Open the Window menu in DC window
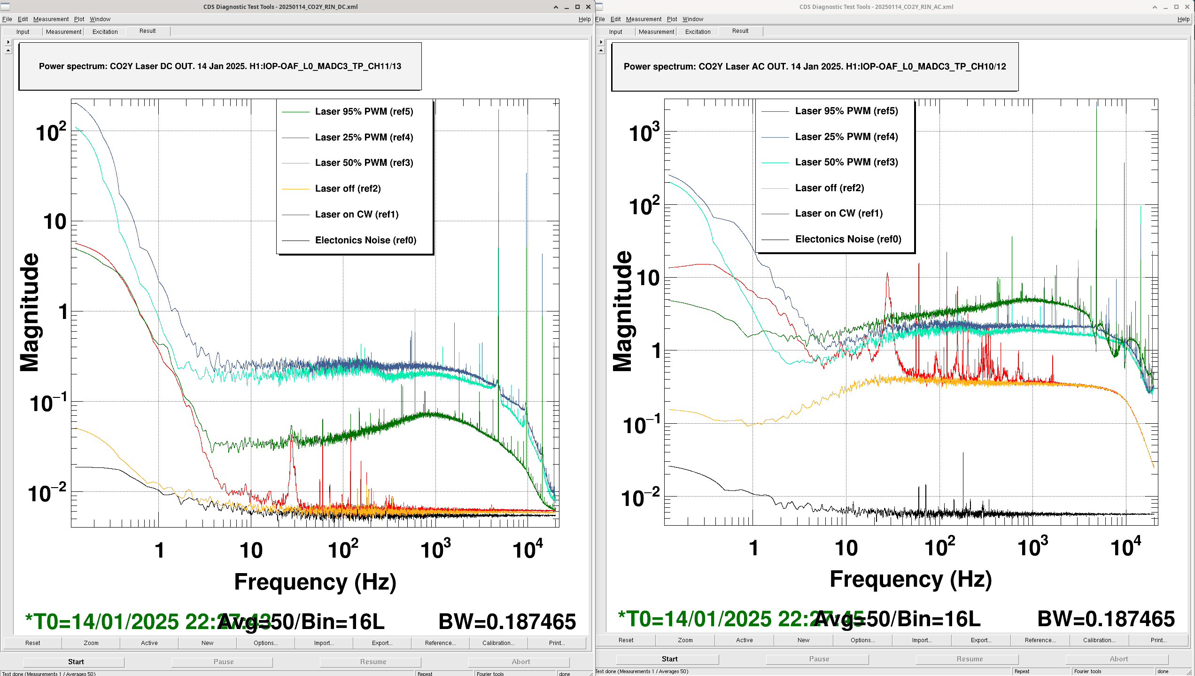The image size is (1195, 676). [100, 19]
